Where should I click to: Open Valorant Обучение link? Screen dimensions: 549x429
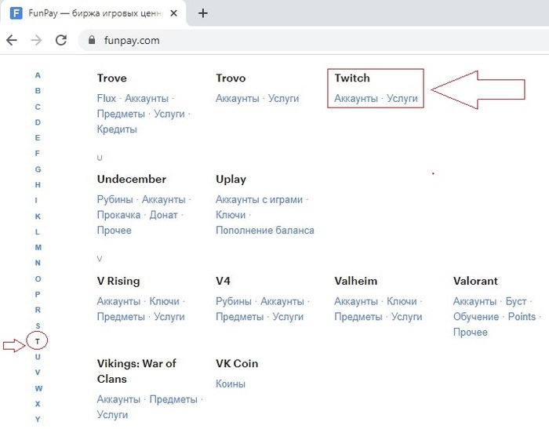click(x=476, y=317)
